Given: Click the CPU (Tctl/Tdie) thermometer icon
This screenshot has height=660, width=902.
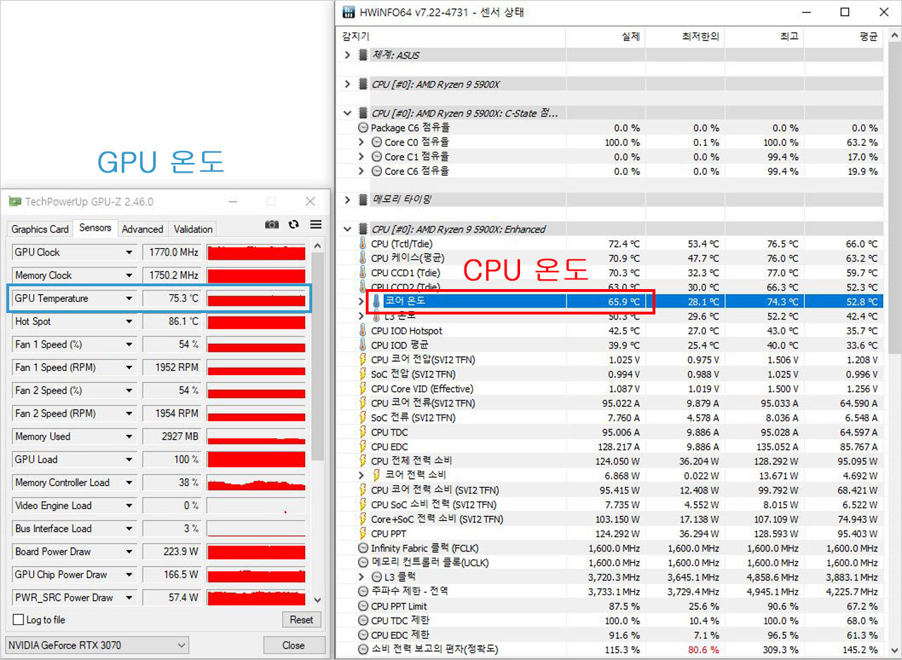Looking at the screenshot, I should click(x=364, y=244).
